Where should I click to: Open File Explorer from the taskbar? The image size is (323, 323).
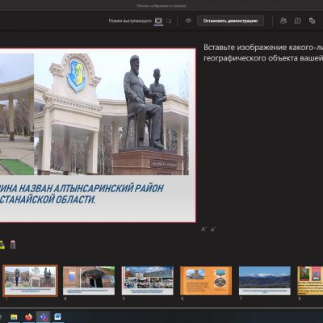(14, 317)
